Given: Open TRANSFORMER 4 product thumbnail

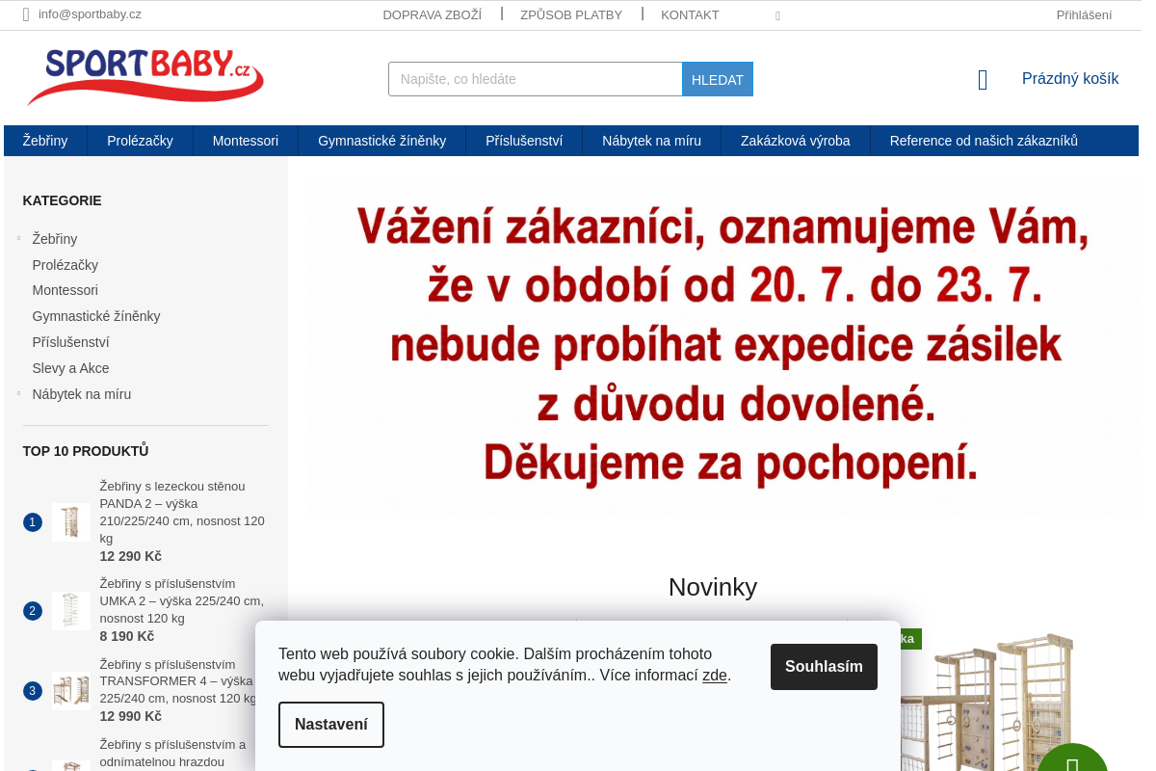Looking at the screenshot, I should click(71, 691).
